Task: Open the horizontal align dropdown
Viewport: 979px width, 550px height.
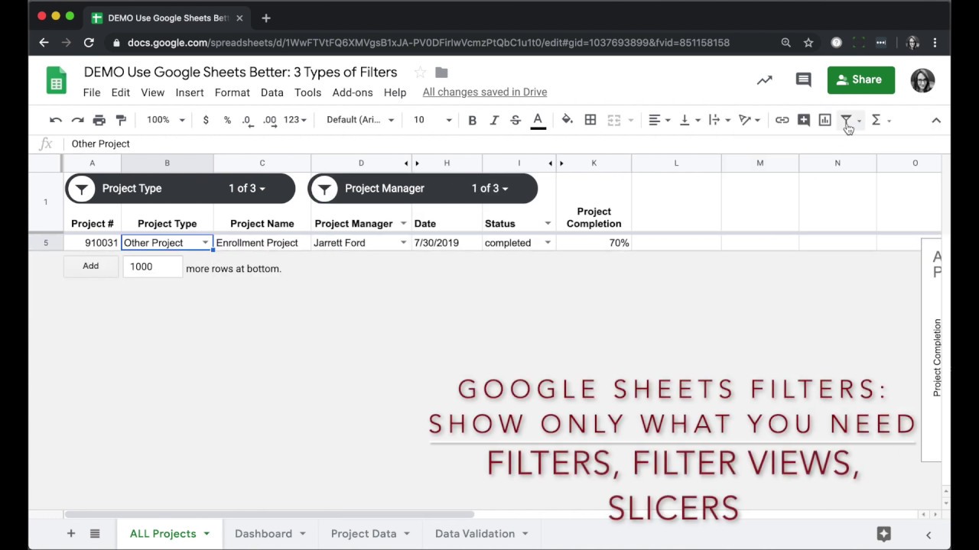Action: 659,120
